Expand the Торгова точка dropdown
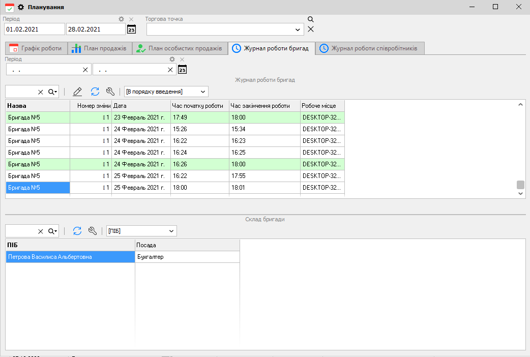This screenshot has width=530, height=357. (x=298, y=29)
